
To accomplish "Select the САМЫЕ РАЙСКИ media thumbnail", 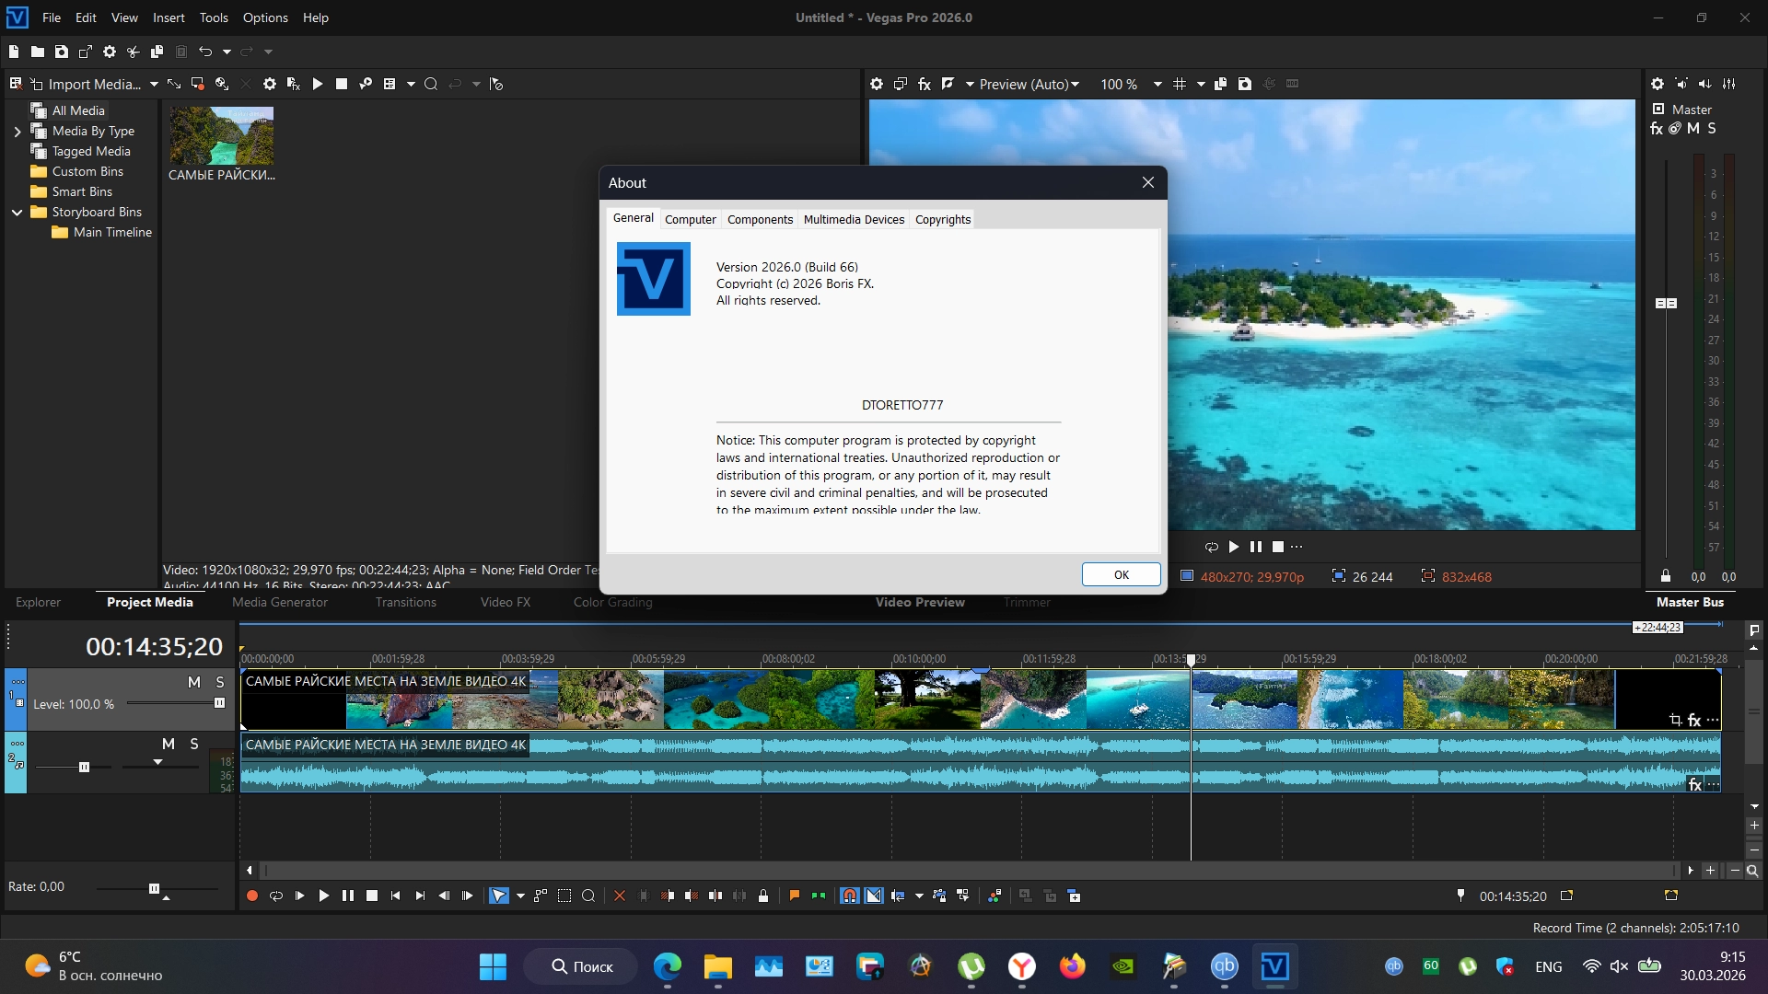I will click(x=222, y=135).
